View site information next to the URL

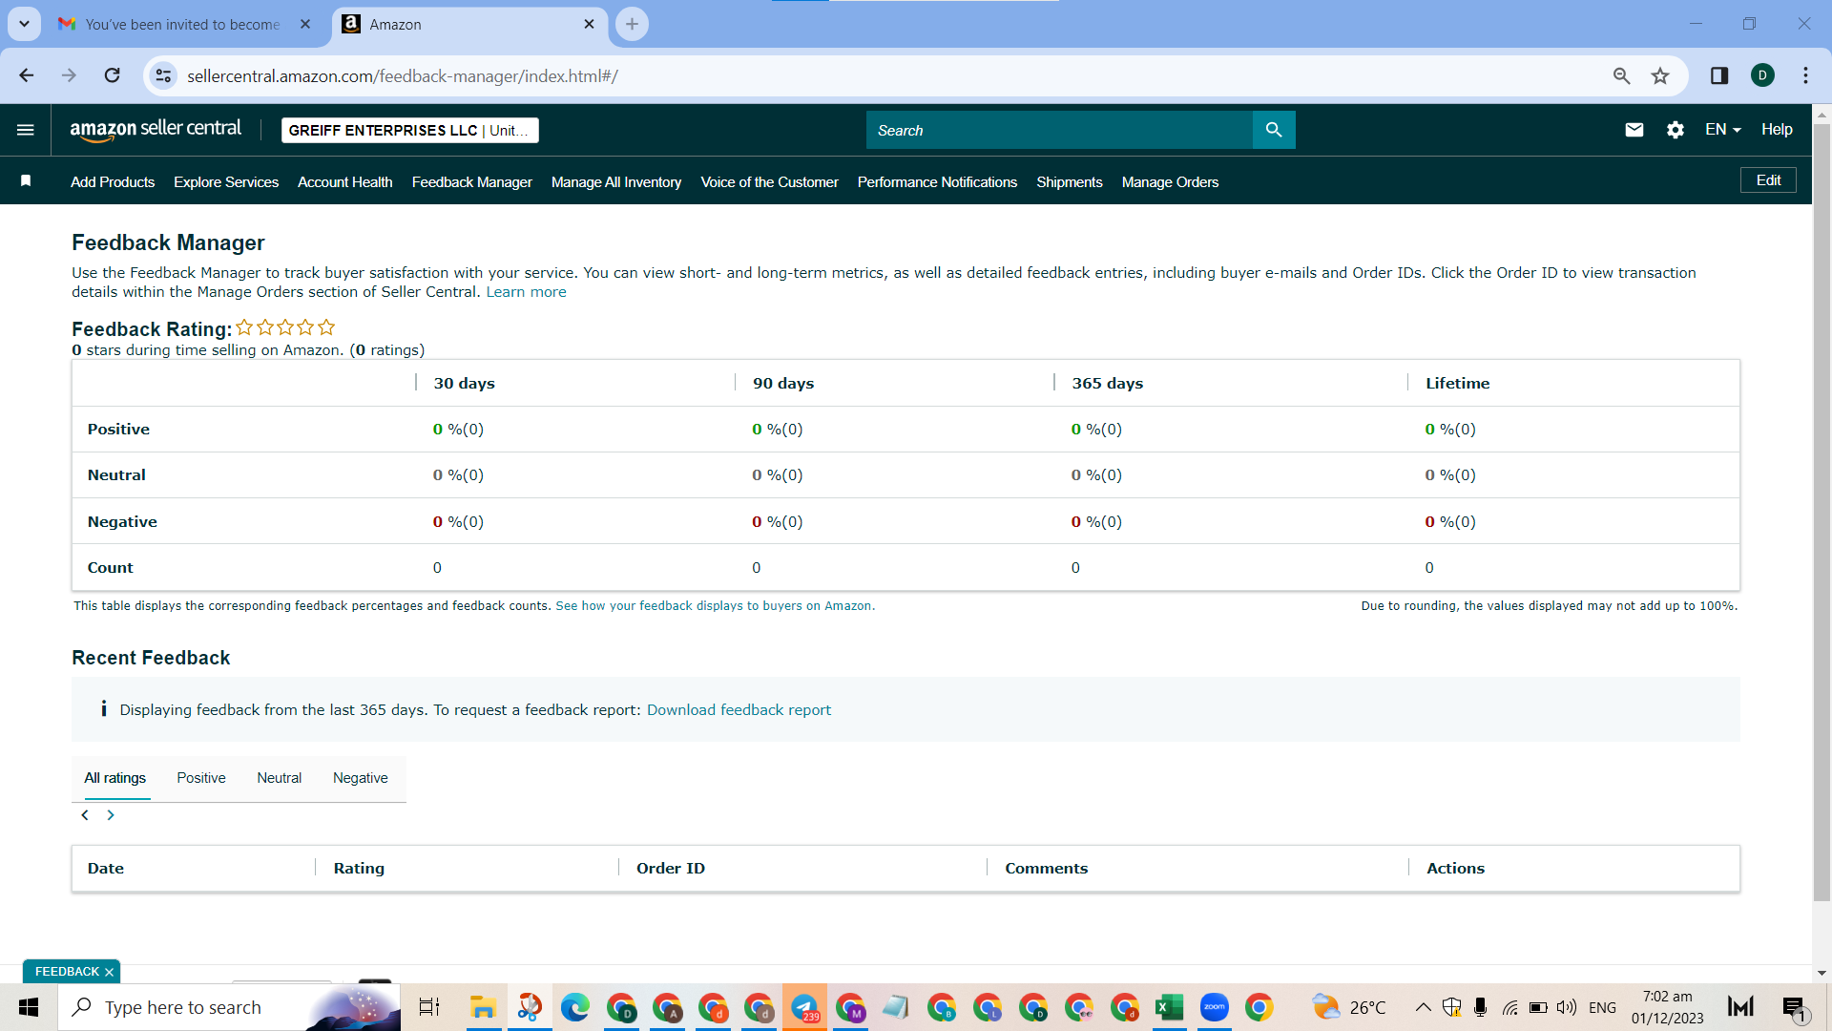click(164, 75)
